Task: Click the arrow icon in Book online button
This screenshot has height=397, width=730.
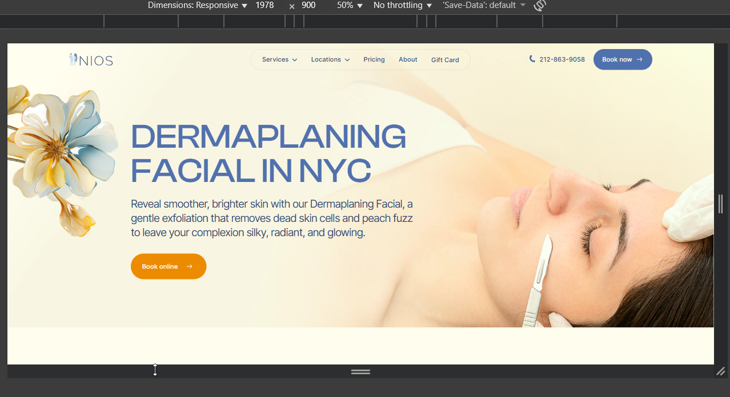Action: point(190,266)
